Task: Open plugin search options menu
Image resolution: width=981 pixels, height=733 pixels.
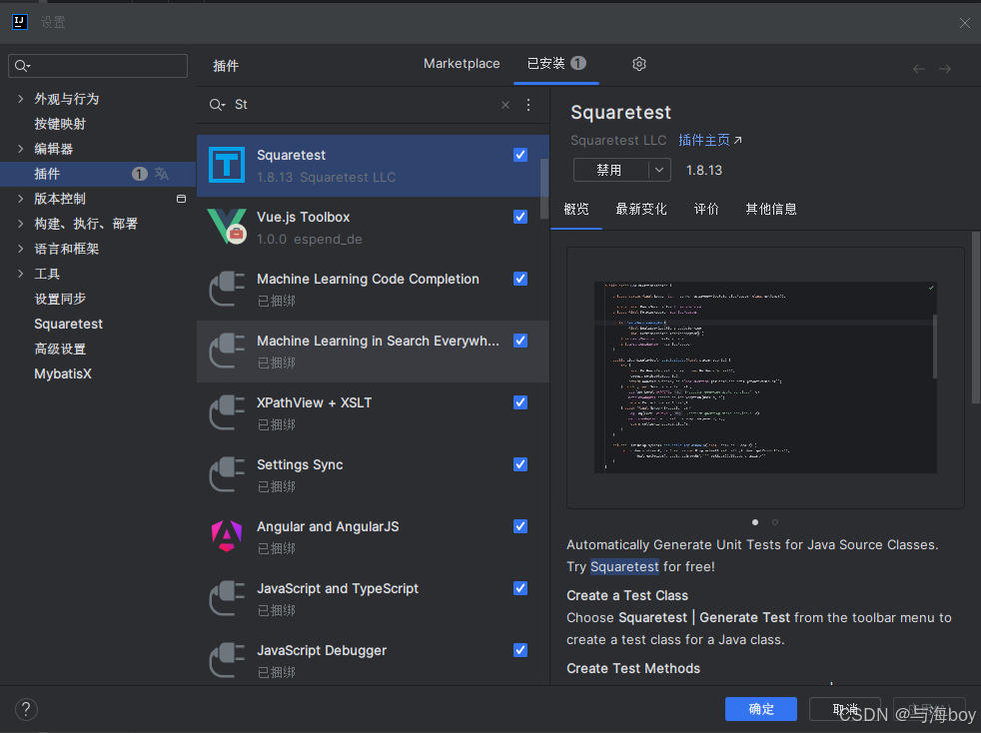Action: coord(528,105)
